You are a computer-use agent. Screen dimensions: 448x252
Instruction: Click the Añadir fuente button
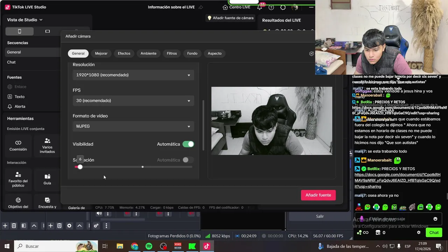[x=318, y=195]
